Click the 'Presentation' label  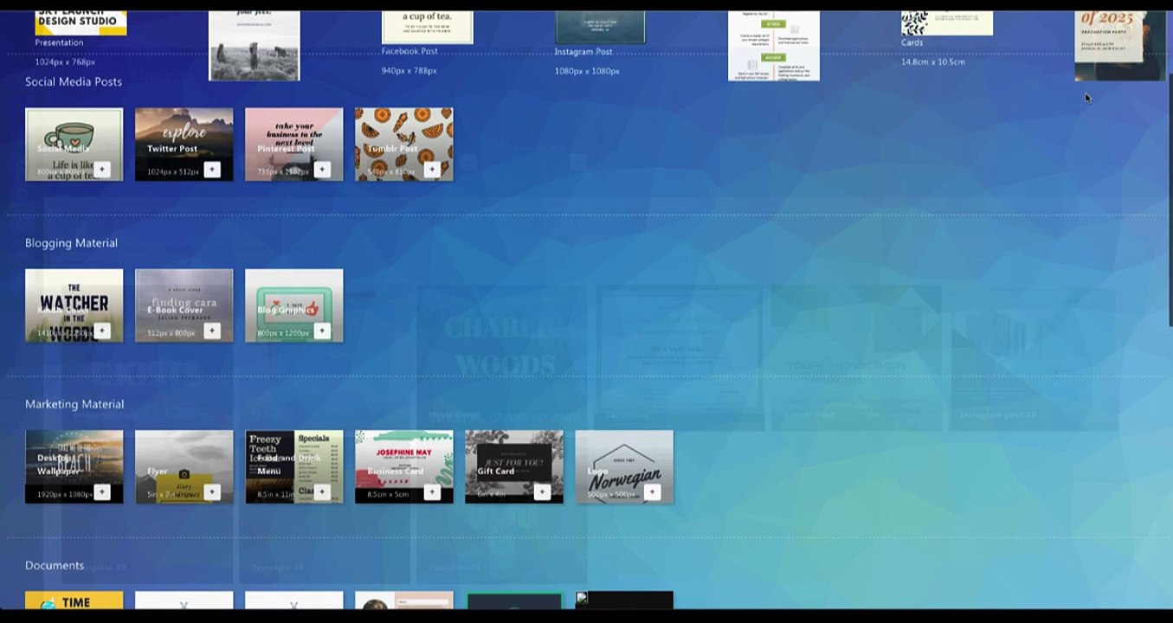tap(59, 42)
